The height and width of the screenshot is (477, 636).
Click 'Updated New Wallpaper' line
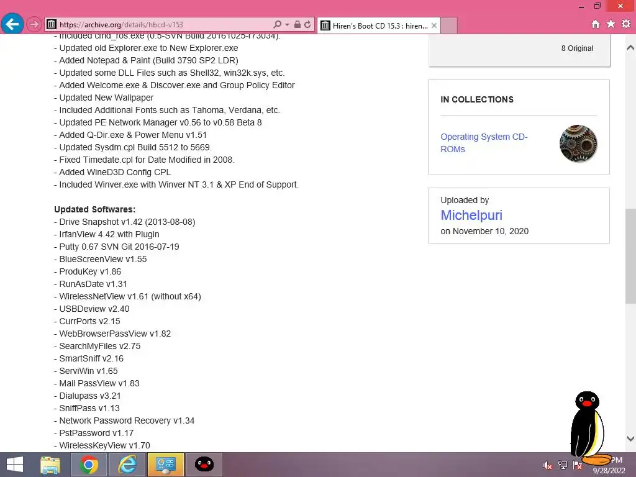pos(104,98)
